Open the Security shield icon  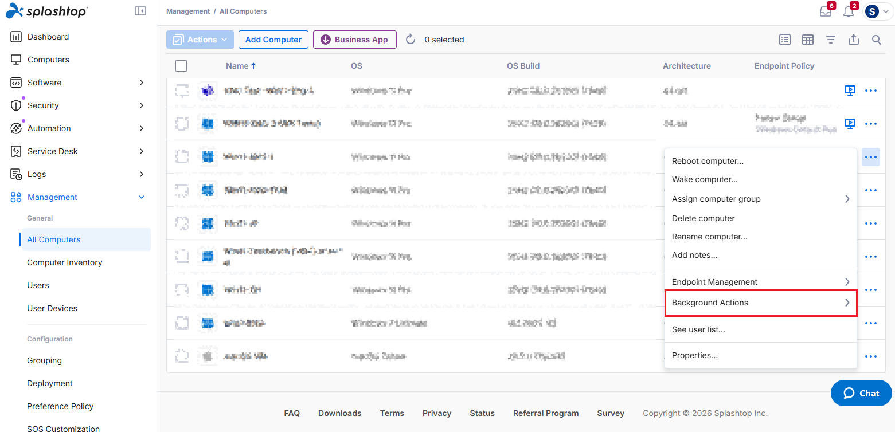coord(16,105)
